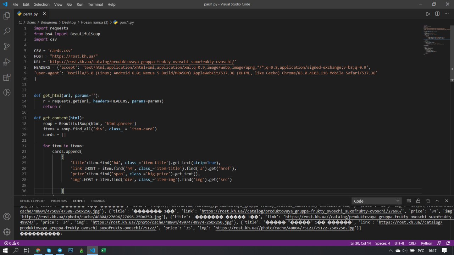This screenshot has width=454, height=255.
Task: Click line number 17 in gutter
Action: pos(24,118)
